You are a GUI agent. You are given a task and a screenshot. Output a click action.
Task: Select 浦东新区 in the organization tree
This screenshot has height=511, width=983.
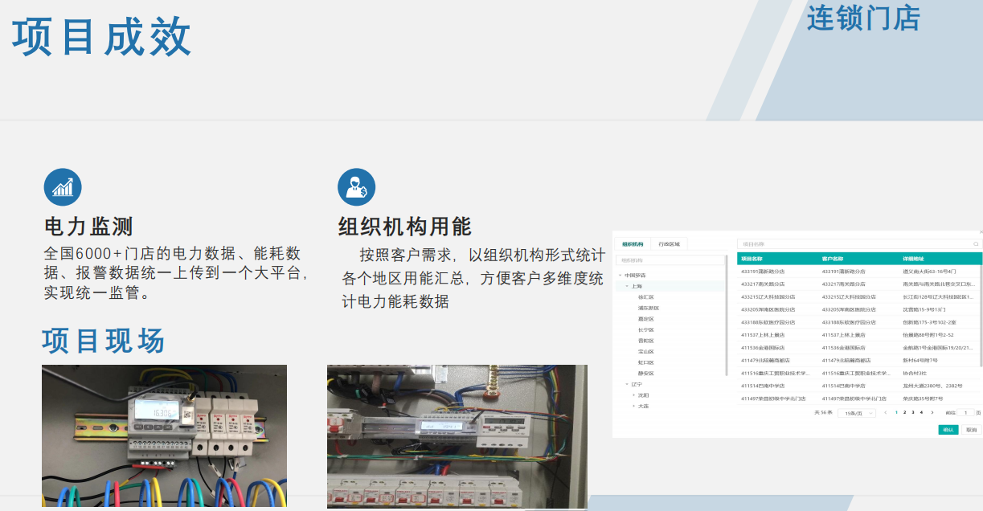[x=648, y=308]
